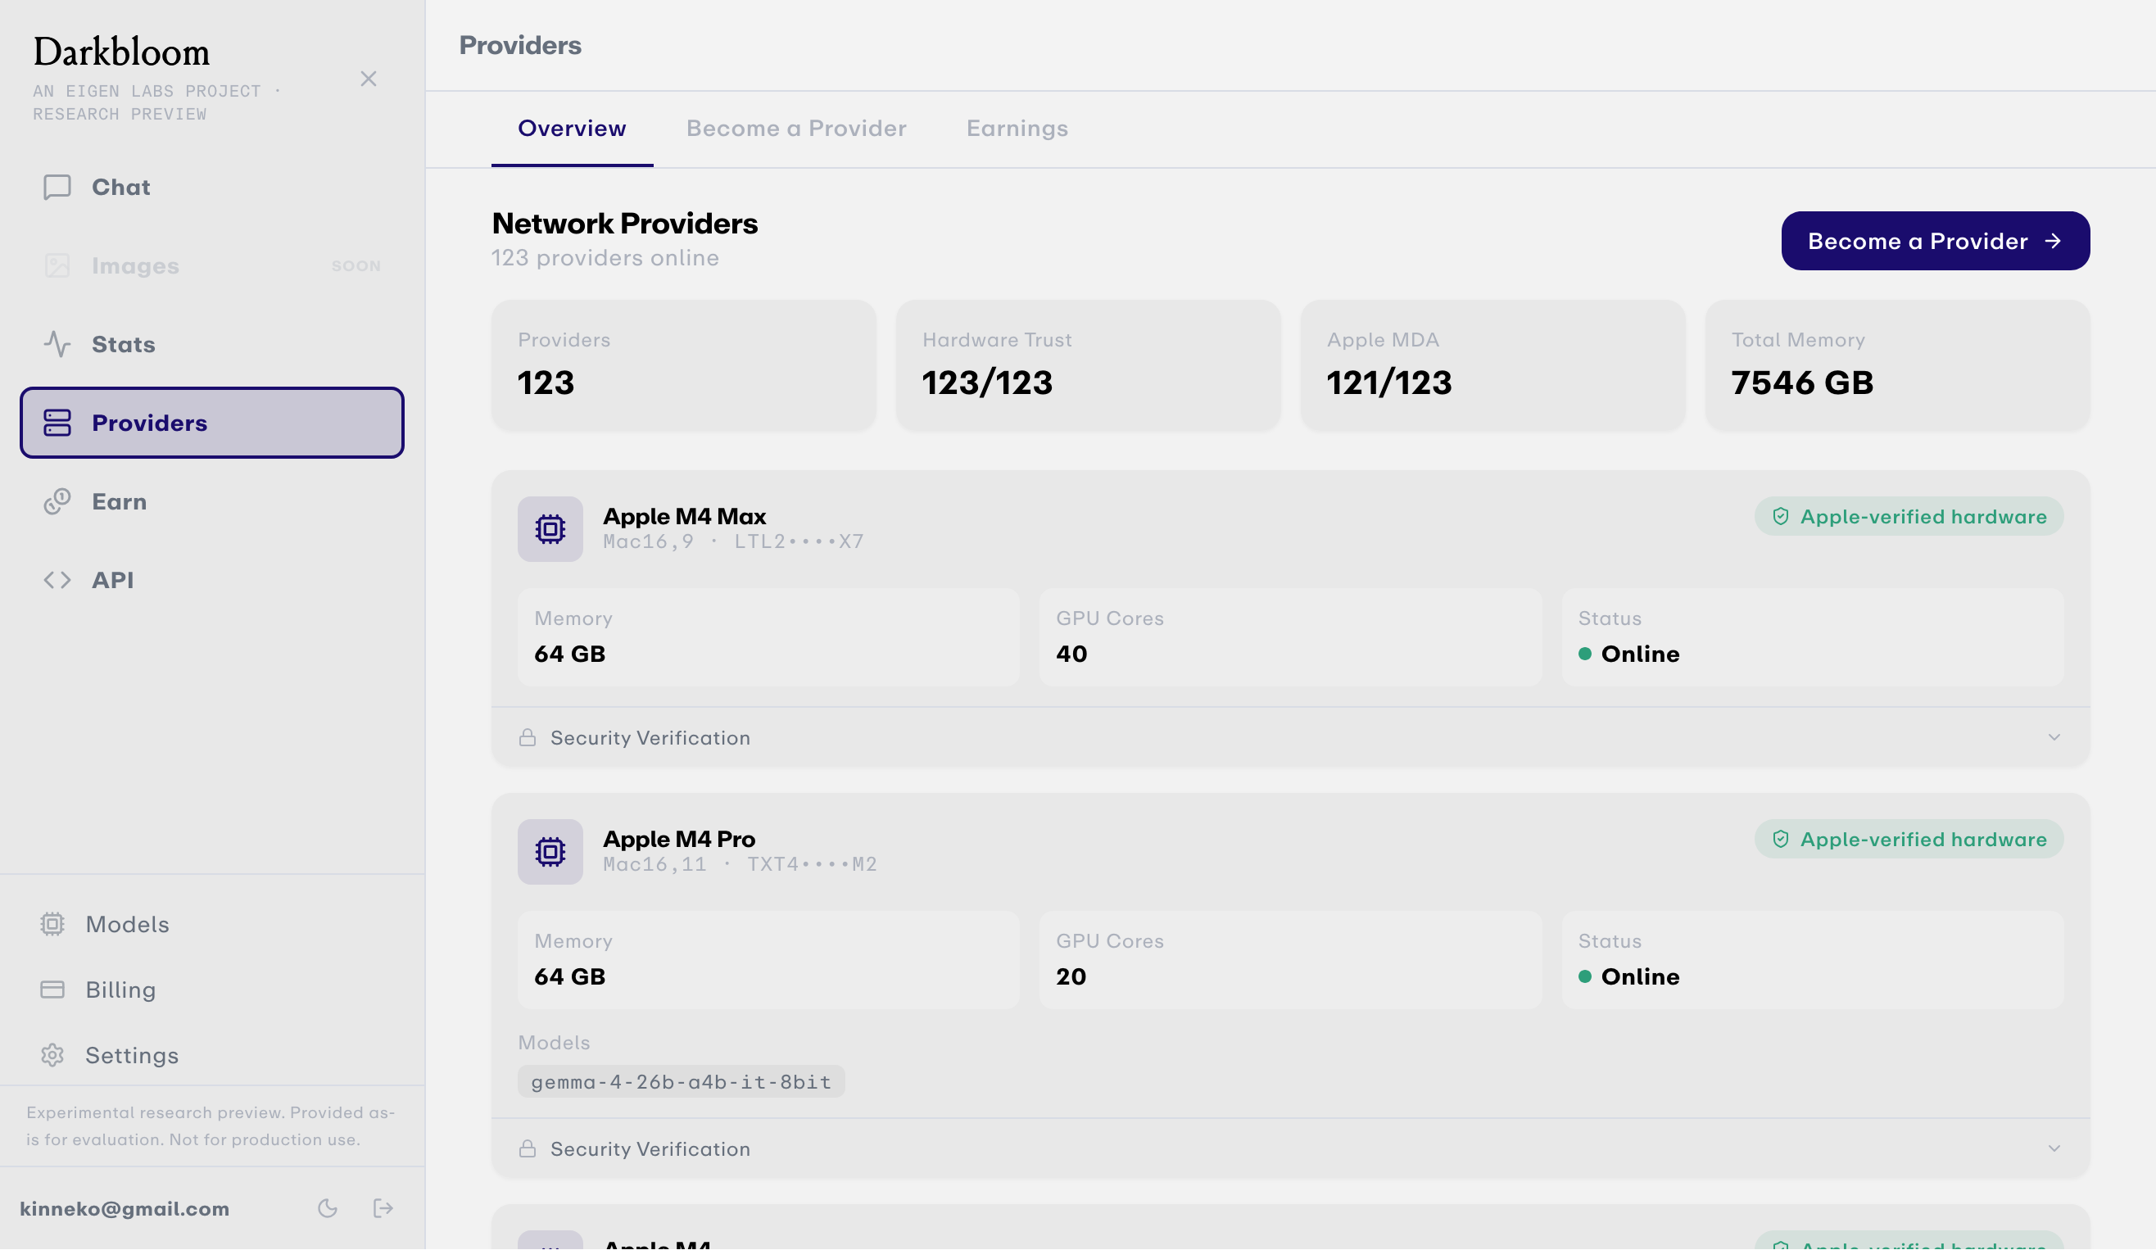Expand Security Verification chevron for Apple M4 Max

[2055, 737]
